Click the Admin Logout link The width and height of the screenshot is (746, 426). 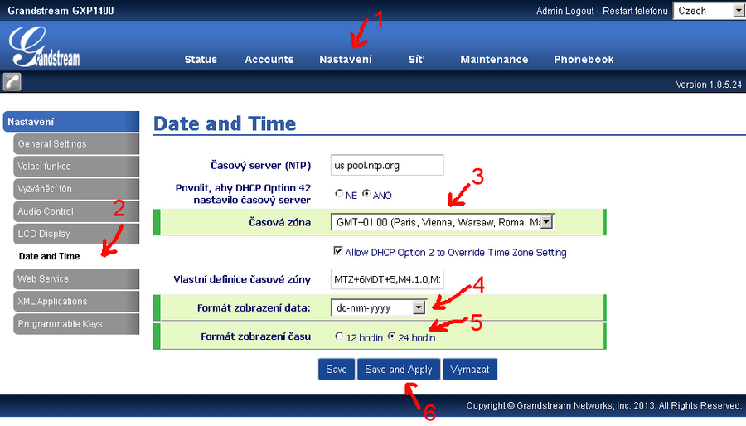(565, 12)
